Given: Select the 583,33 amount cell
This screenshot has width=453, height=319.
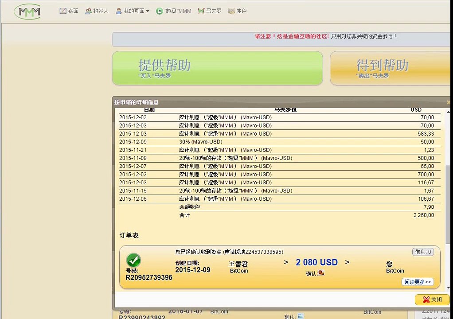Looking at the screenshot, I should coord(426,134).
